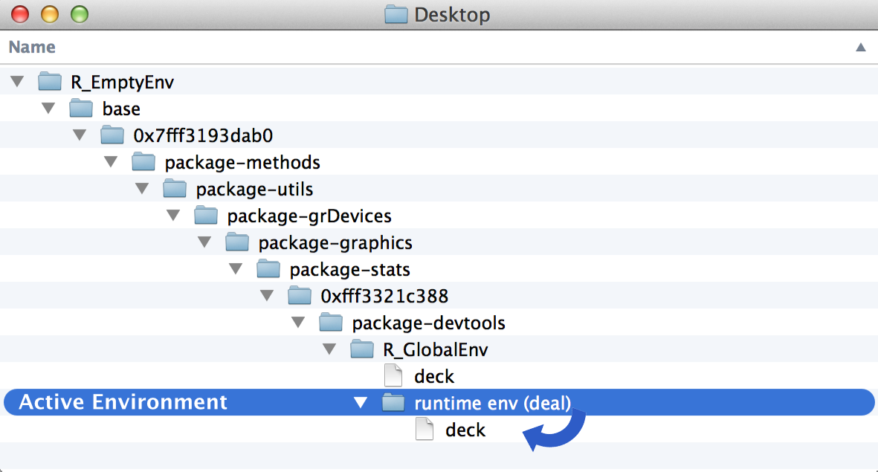This screenshot has height=472, width=878.
Task: Click the package-stats folder icon
Action: [268, 269]
